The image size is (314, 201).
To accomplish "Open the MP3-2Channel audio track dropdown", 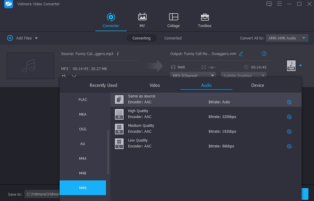I will tap(193, 75).
